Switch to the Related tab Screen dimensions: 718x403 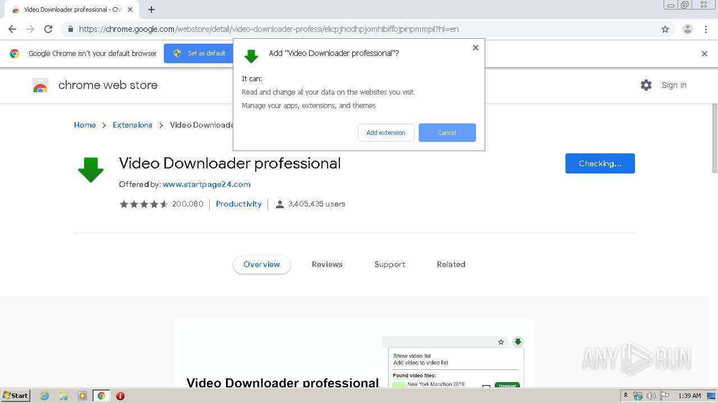(x=451, y=264)
